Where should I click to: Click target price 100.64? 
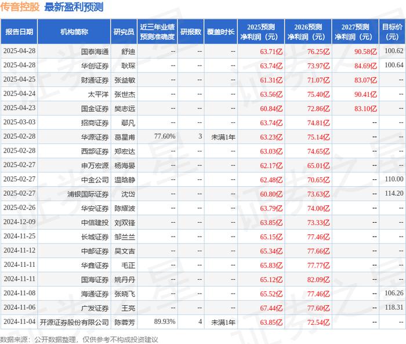(x=394, y=65)
